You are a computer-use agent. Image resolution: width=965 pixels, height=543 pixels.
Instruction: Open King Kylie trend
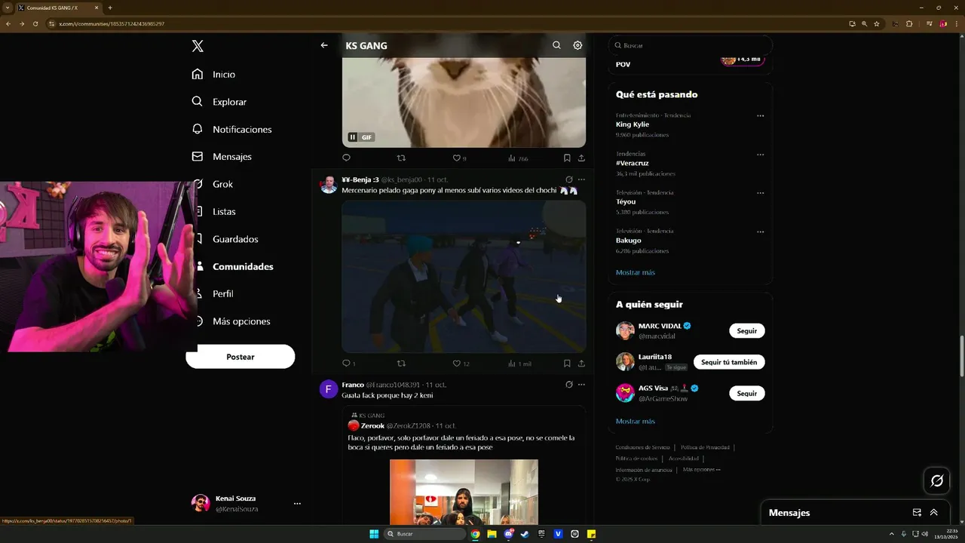[x=633, y=124]
